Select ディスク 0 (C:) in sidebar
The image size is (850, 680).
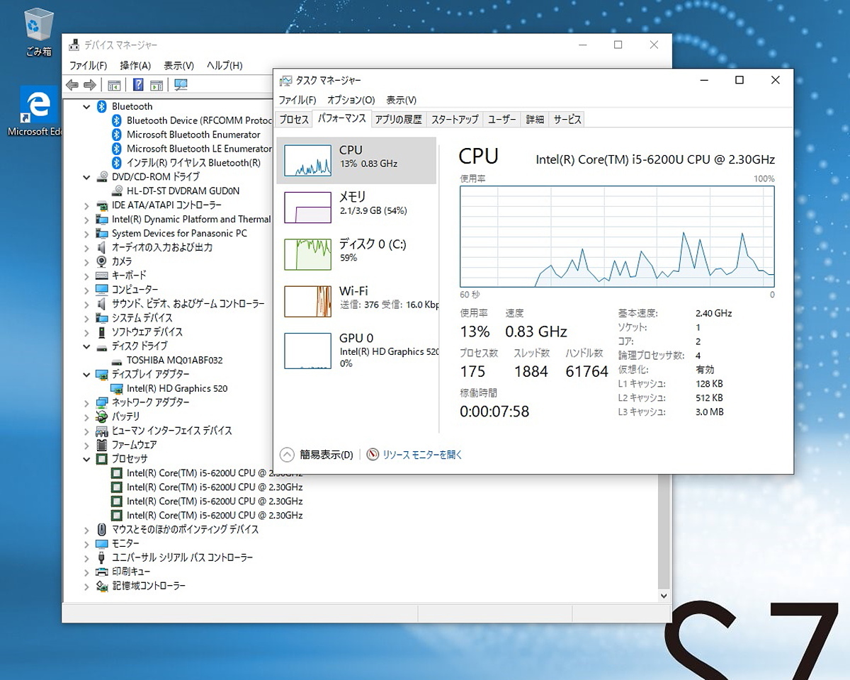356,254
